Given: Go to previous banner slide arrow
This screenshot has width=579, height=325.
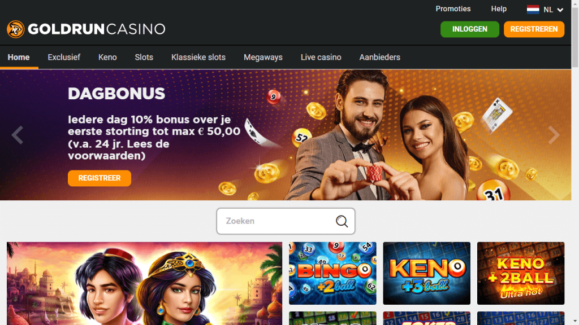Looking at the screenshot, I should (x=17, y=135).
